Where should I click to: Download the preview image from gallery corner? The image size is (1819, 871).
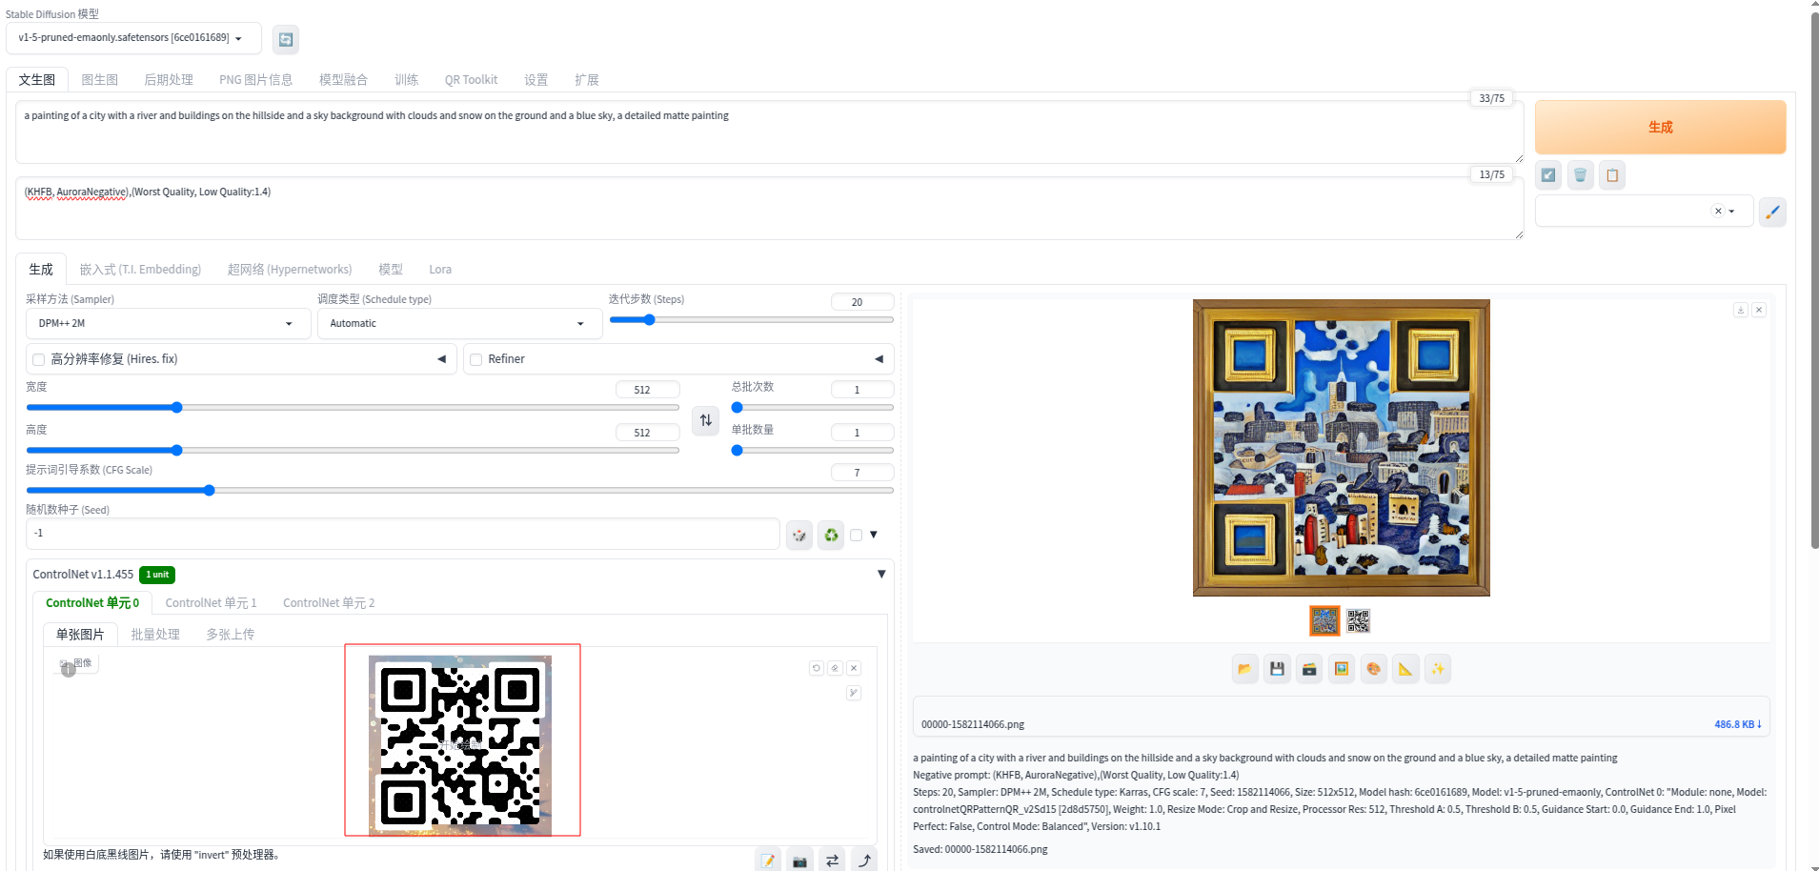point(1741,310)
